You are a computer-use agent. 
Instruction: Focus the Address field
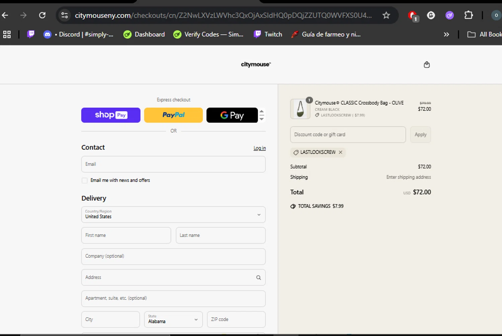pos(173,277)
